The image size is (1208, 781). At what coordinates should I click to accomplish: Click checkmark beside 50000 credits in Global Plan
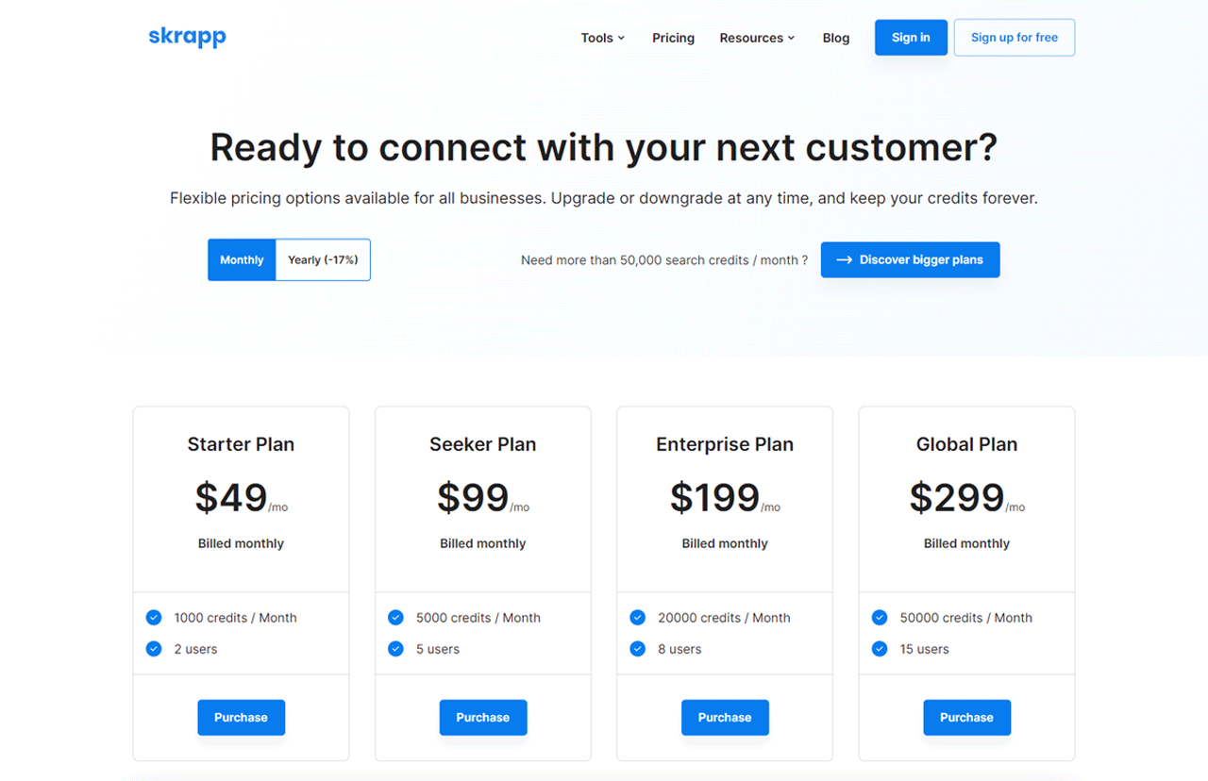[880, 617]
